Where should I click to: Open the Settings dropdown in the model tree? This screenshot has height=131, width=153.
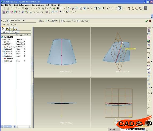[x=14, y=32]
